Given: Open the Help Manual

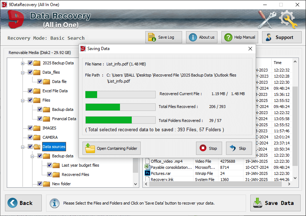Looking at the screenshot, I should point(240,37).
